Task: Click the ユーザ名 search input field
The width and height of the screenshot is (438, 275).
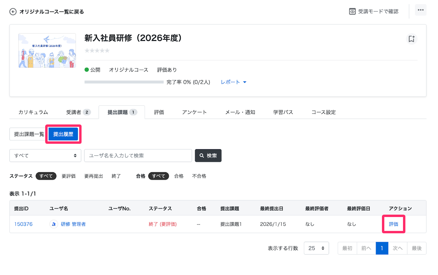Action: point(138,156)
